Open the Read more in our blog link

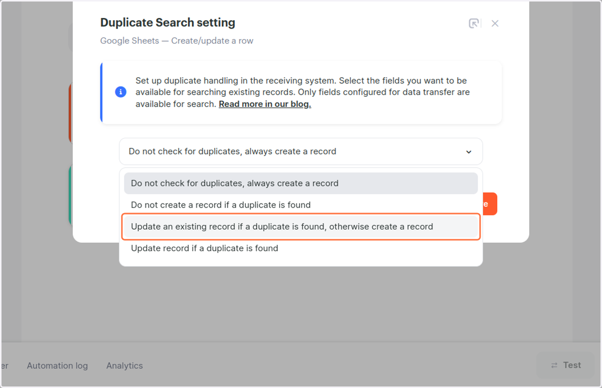click(x=265, y=104)
